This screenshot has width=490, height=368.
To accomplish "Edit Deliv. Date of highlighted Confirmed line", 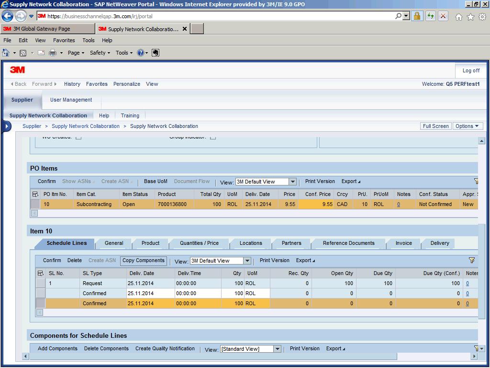I will coord(150,303).
